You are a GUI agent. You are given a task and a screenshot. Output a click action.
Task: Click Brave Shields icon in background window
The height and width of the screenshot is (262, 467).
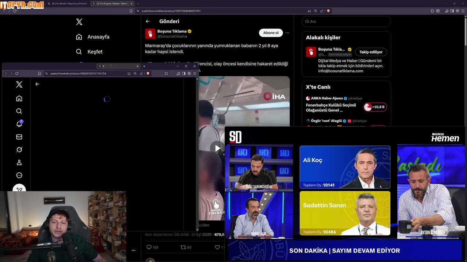coord(328,11)
